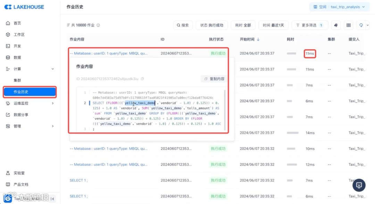Click the 耗时 column header

[290, 39]
